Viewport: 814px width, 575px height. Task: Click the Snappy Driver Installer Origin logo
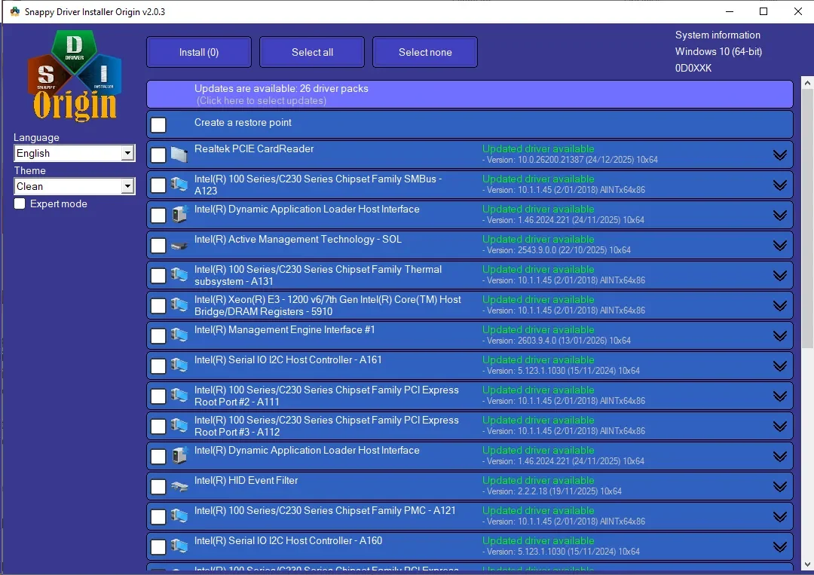(75, 75)
